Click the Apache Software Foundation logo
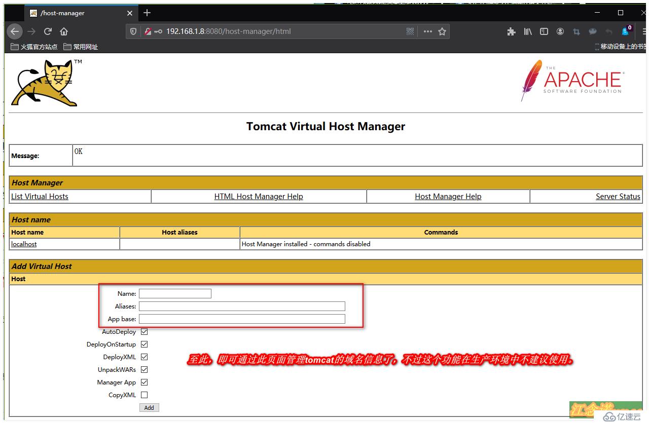 (572, 81)
